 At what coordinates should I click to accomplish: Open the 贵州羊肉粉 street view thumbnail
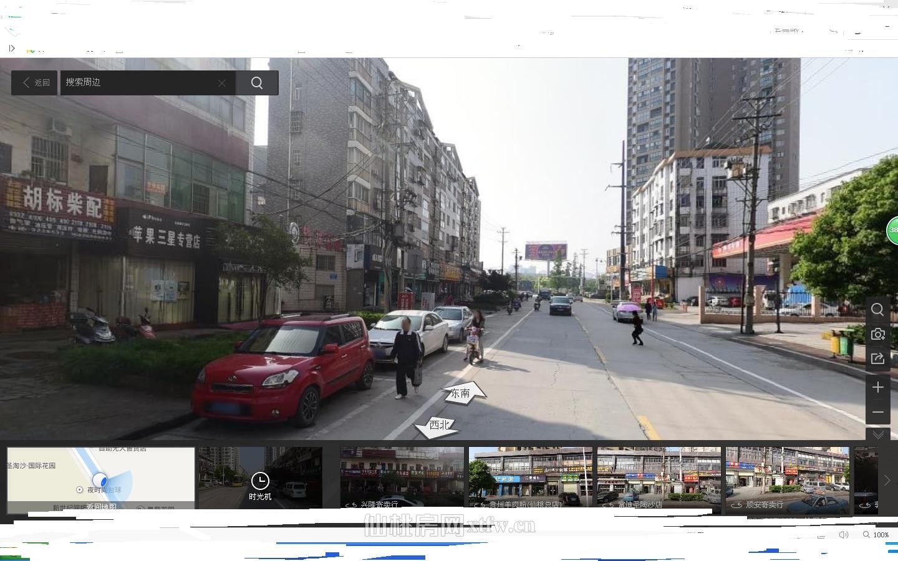pos(530,477)
